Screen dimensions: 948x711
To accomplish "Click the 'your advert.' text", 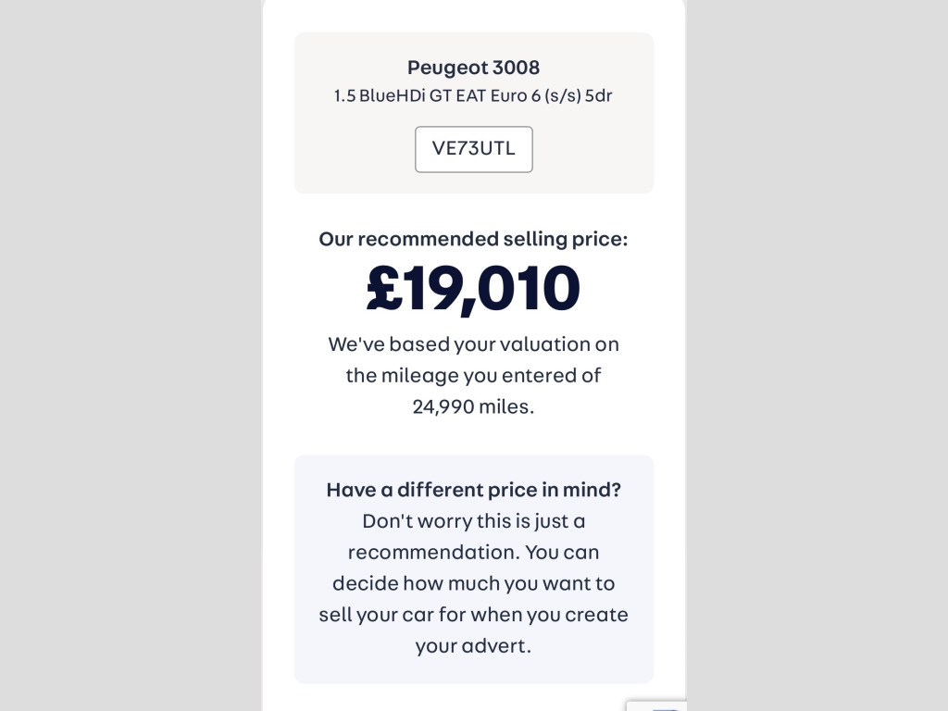I will coord(473,646).
